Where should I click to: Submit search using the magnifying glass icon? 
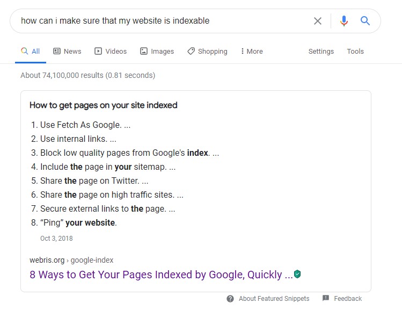pos(366,21)
